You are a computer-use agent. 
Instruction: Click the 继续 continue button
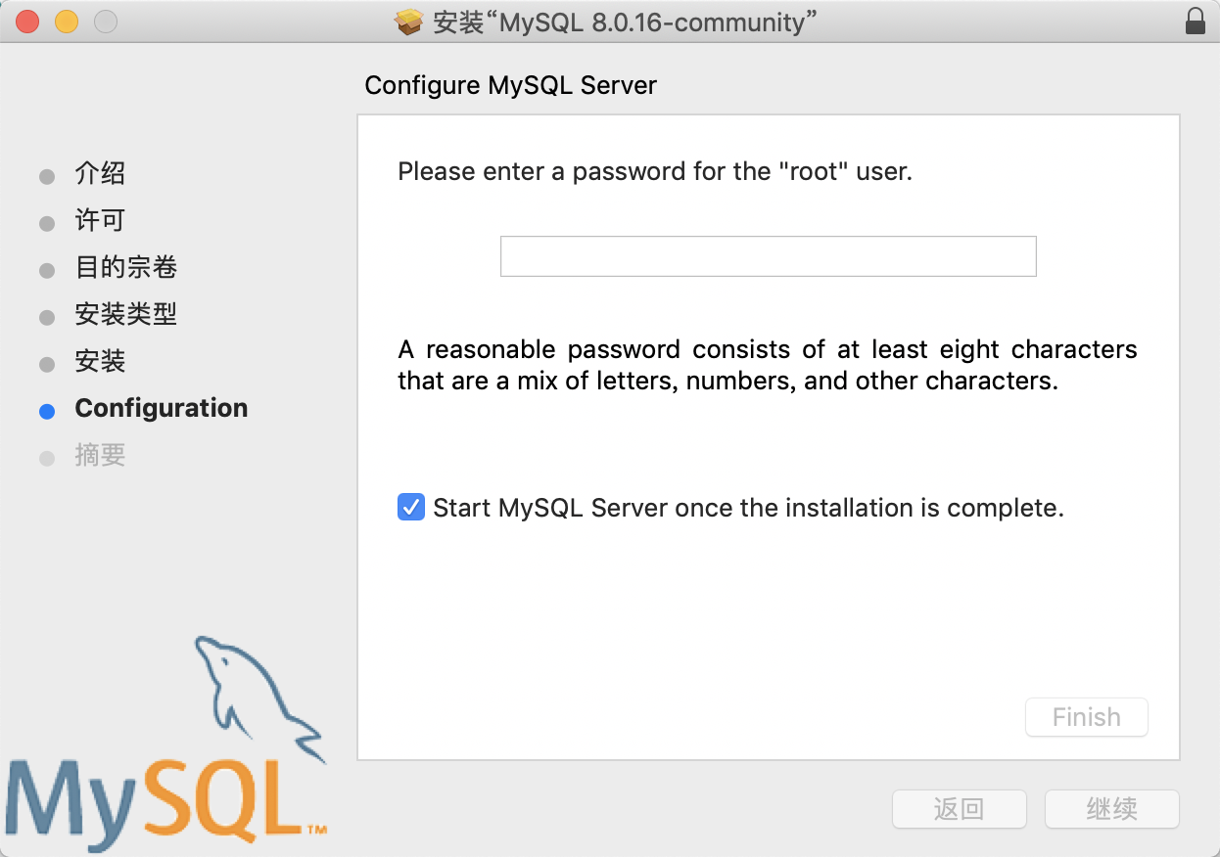tap(1112, 809)
